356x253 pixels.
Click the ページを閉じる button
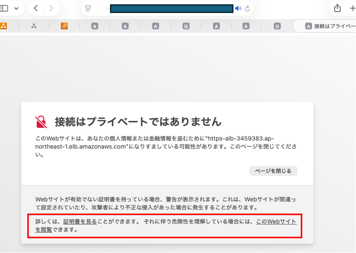coord(273,171)
